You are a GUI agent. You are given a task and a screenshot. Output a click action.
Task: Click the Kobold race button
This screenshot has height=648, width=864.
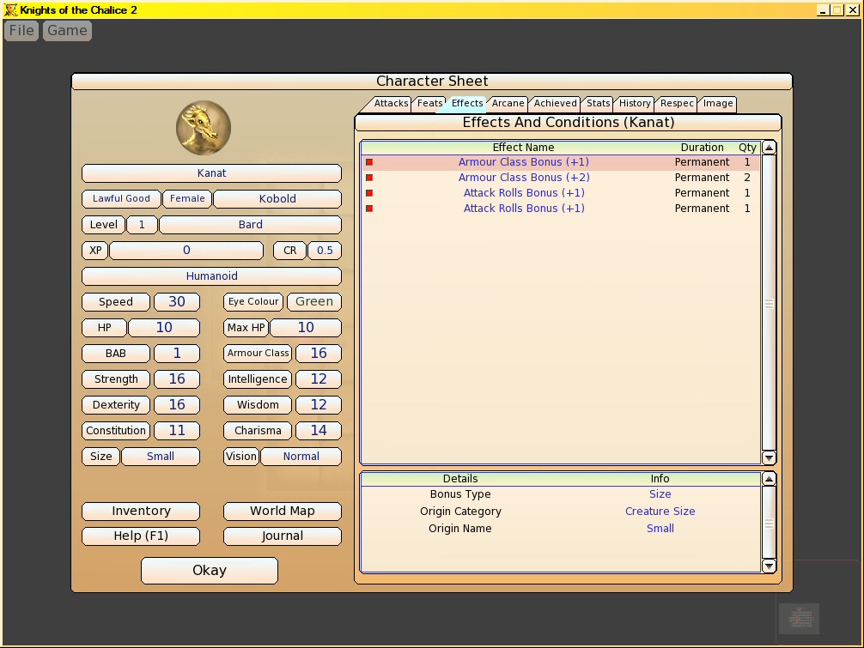277,199
